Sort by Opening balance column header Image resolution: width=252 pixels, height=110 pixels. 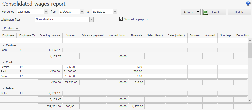[x=50, y=35]
